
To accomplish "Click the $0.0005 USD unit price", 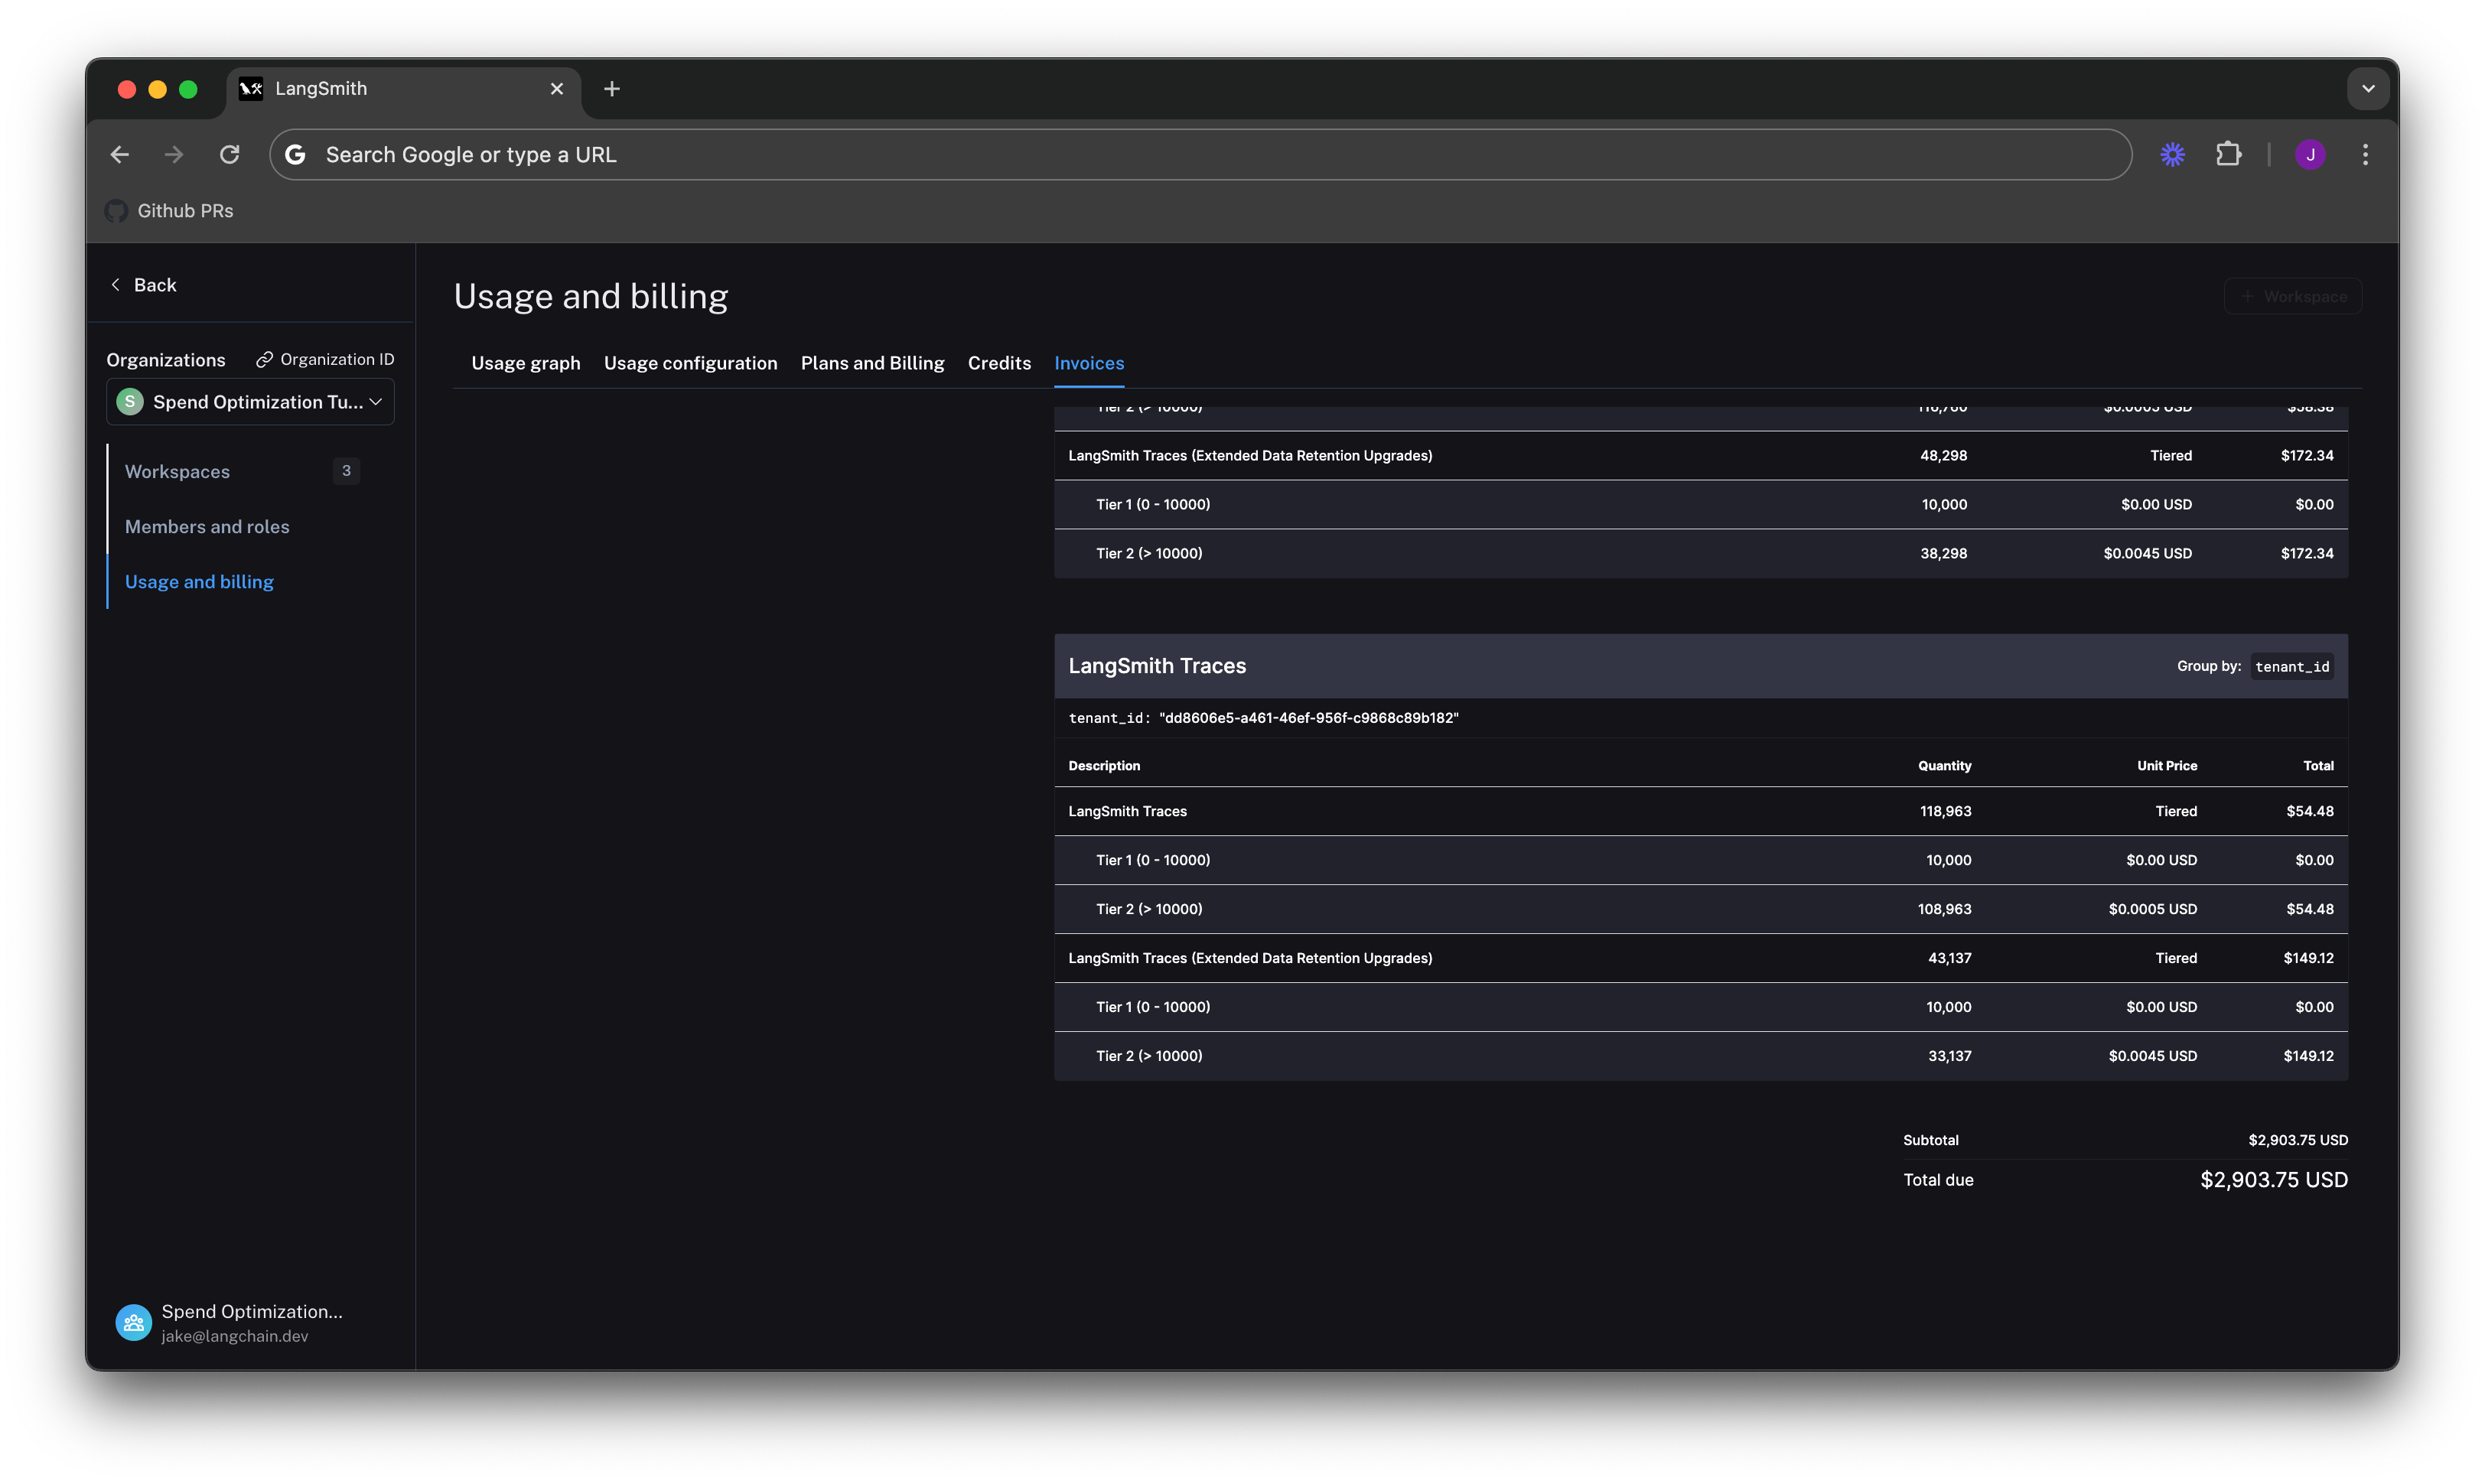I will 2152,909.
